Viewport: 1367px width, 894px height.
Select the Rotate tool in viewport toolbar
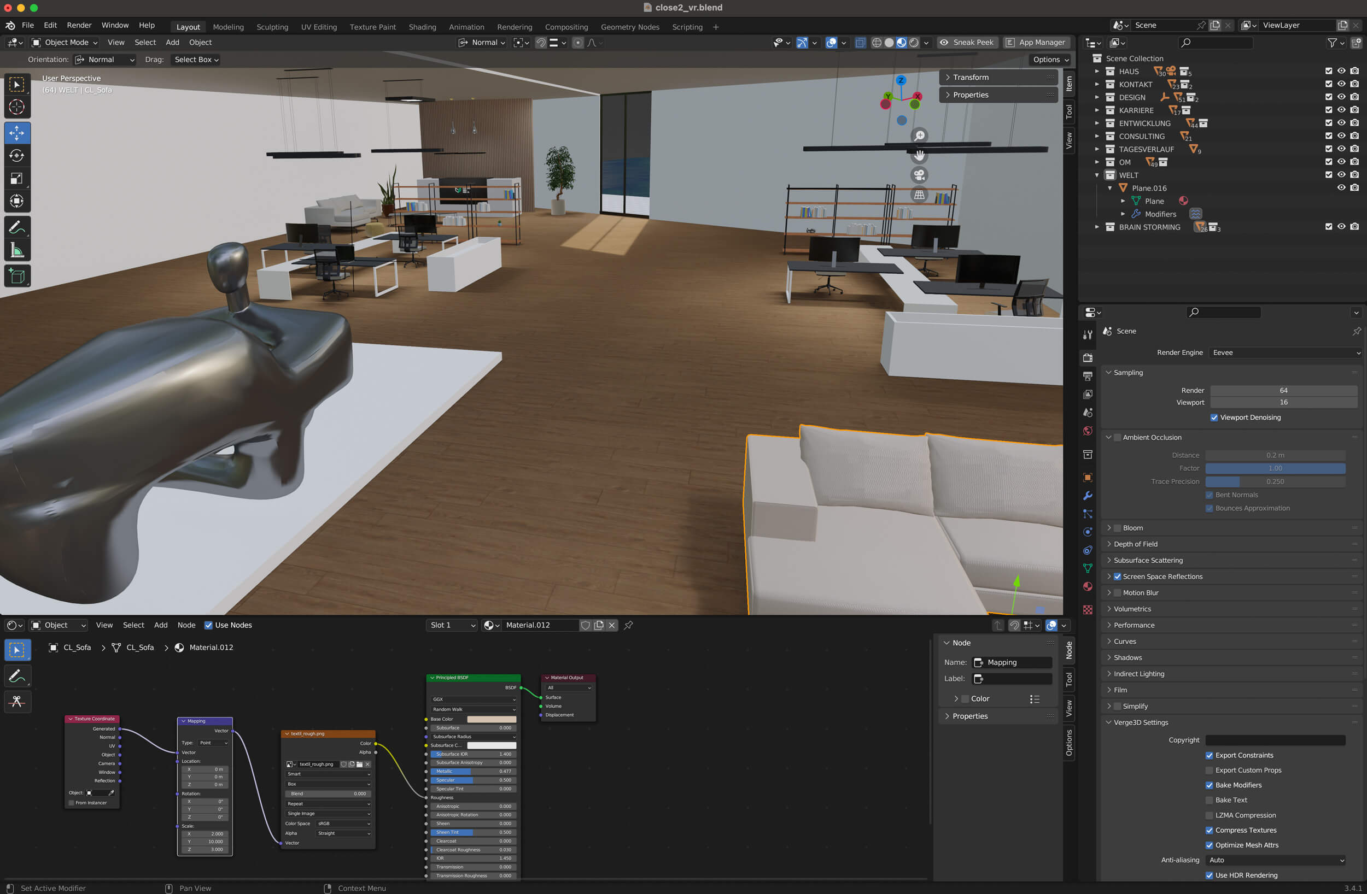click(x=16, y=156)
